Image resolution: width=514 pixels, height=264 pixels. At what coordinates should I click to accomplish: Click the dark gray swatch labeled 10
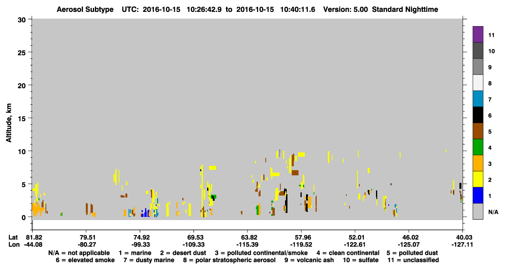478,51
